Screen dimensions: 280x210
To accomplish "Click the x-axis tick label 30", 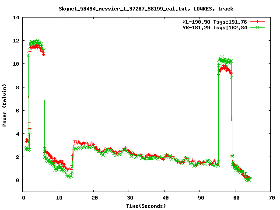I will pos(130,198).
